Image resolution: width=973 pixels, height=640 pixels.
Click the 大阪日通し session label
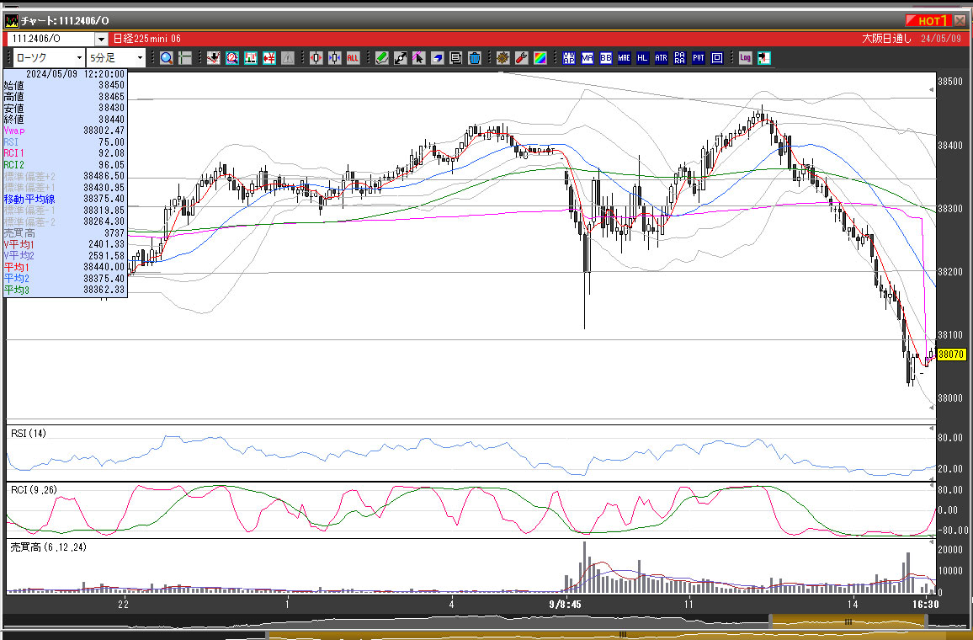[887, 39]
